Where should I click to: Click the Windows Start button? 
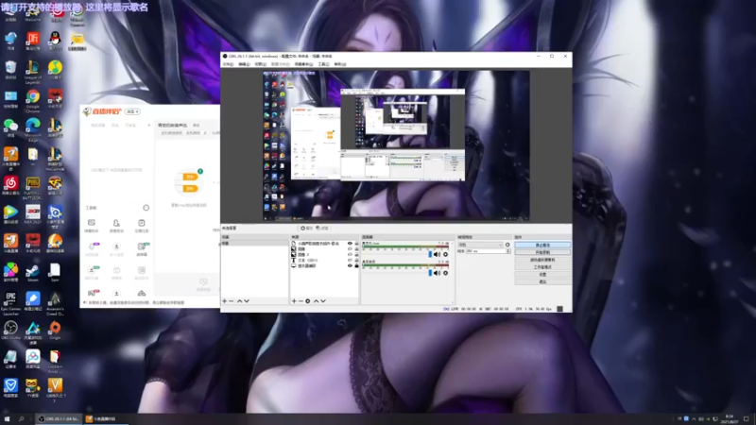click(7, 419)
